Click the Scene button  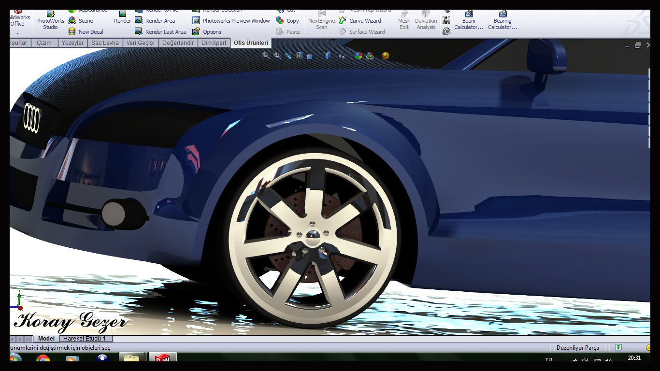[x=81, y=21]
